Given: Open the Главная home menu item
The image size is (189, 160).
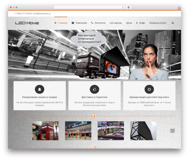Looking at the screenshot, I should tap(61, 23).
